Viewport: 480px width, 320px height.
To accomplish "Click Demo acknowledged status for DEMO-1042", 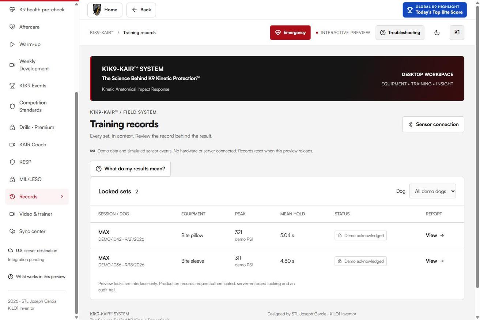I will 360,236.
